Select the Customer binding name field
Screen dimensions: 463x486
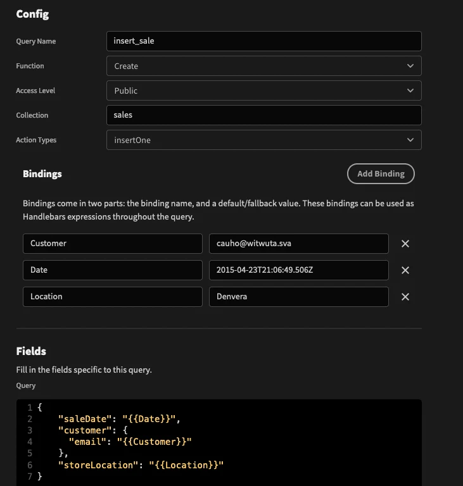click(113, 244)
